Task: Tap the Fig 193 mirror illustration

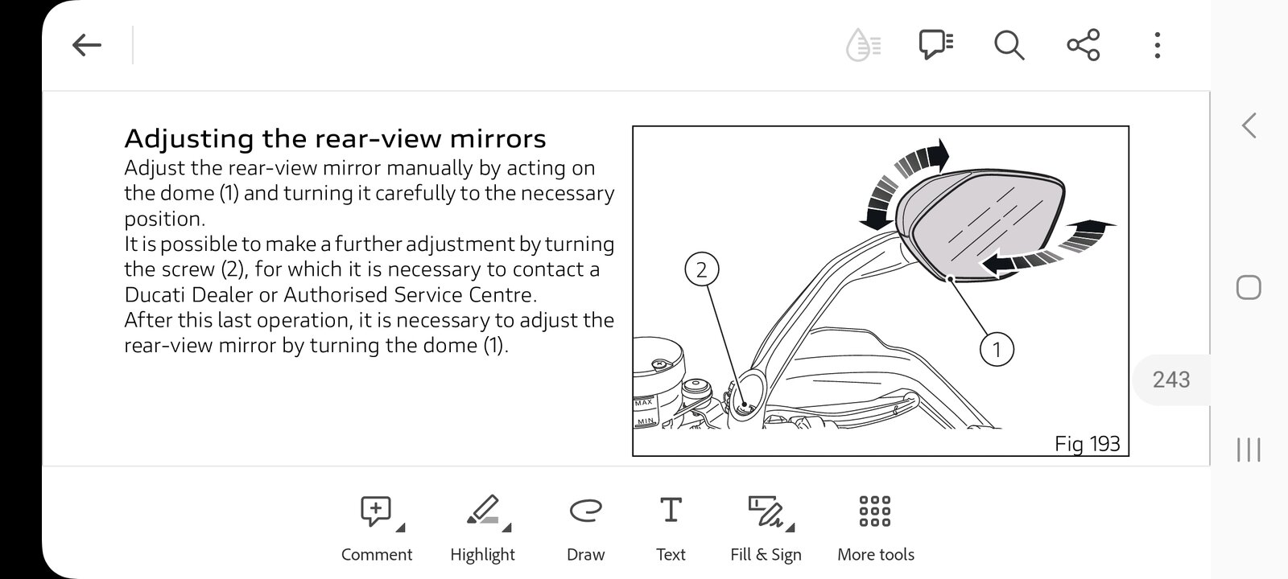Action: pyautogui.click(x=881, y=291)
